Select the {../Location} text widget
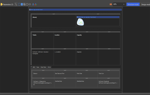The width and height of the screenshot is (150, 95). pos(58,52)
